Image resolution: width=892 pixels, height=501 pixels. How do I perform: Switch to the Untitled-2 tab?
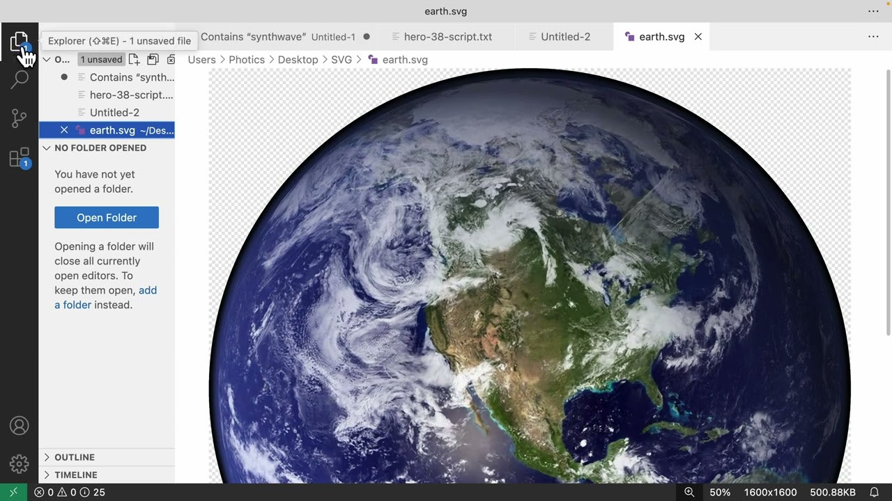[564, 37]
